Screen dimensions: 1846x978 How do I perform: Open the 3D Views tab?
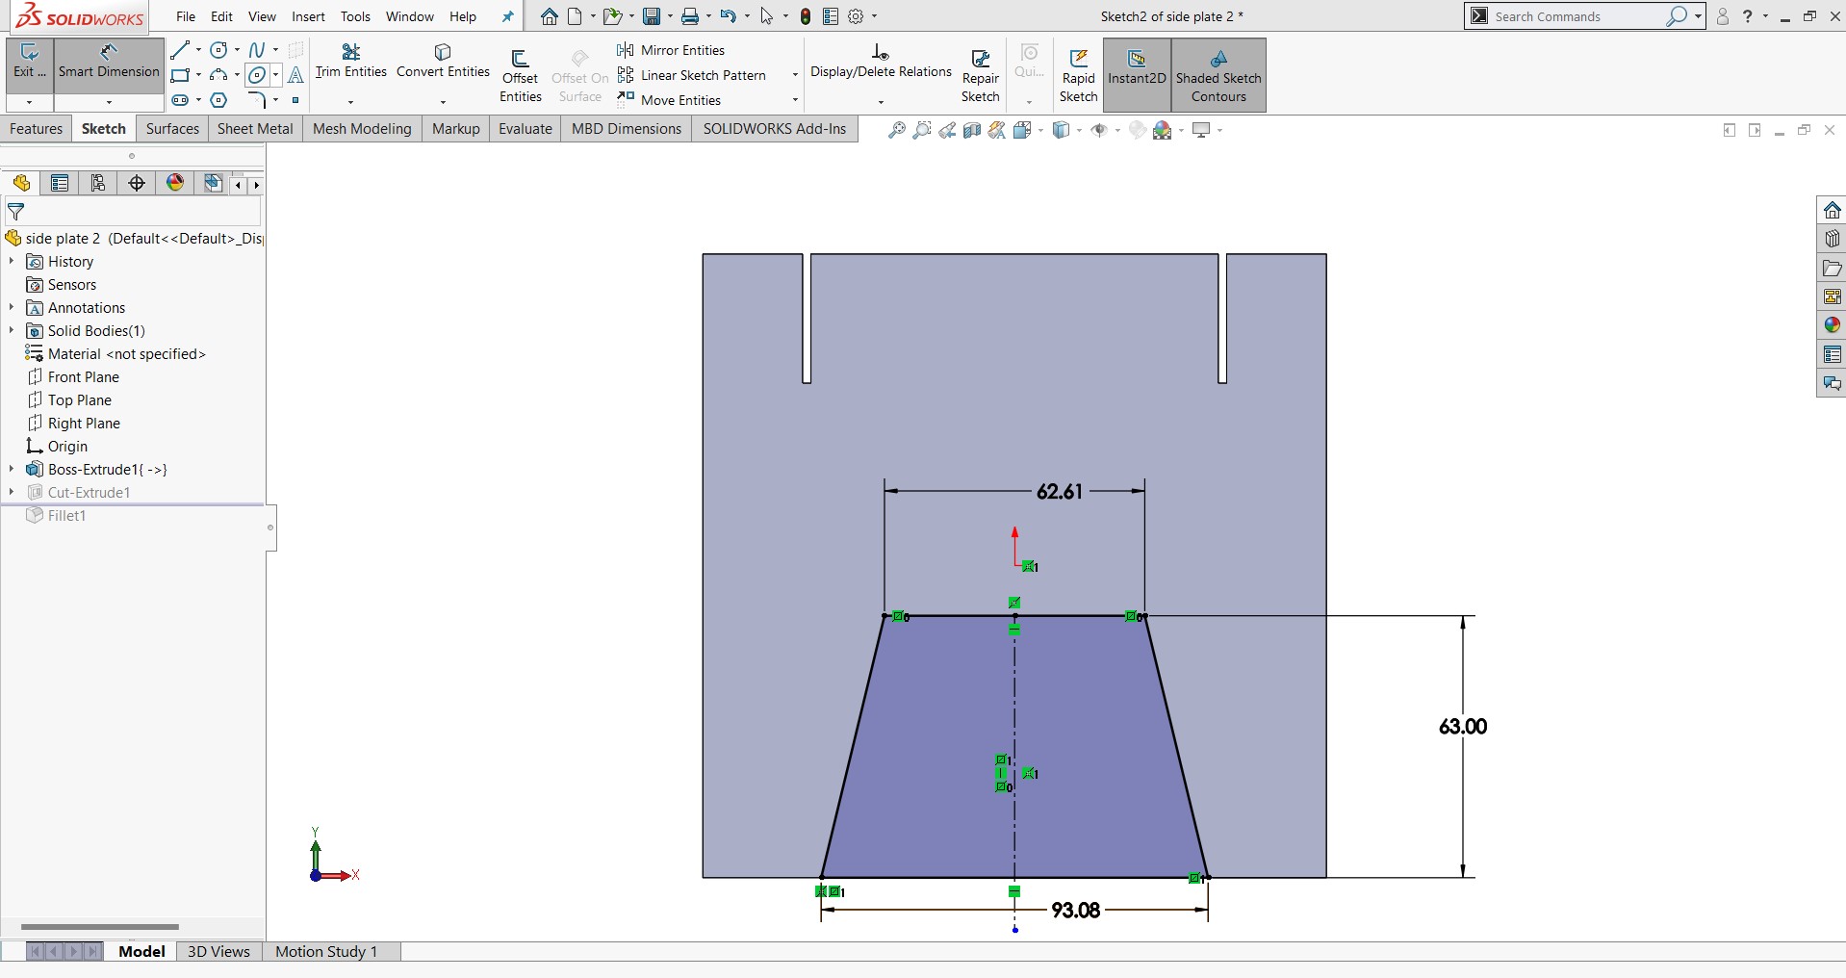pos(218,952)
